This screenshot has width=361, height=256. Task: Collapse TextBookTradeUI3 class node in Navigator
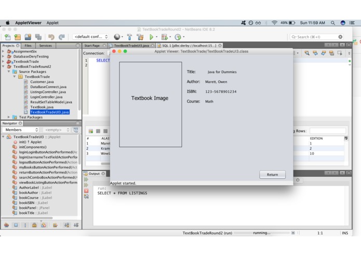point(3,137)
